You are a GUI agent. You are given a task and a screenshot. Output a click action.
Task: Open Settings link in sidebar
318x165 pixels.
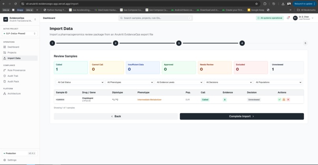[x=20, y=160]
